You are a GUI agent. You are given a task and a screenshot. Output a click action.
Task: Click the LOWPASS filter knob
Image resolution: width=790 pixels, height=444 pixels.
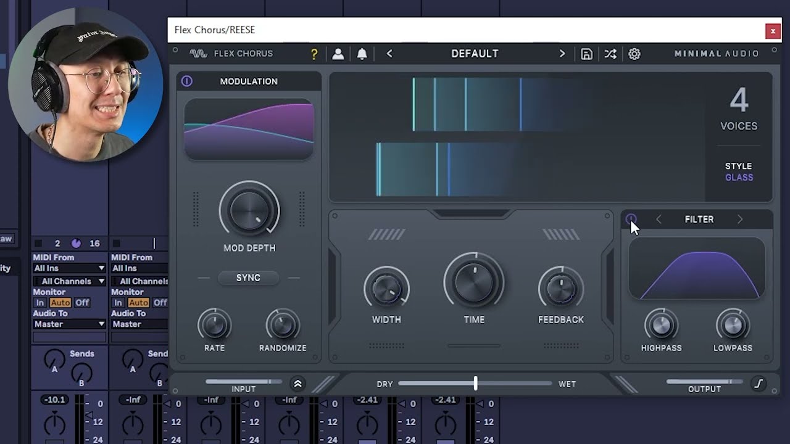[x=733, y=325]
